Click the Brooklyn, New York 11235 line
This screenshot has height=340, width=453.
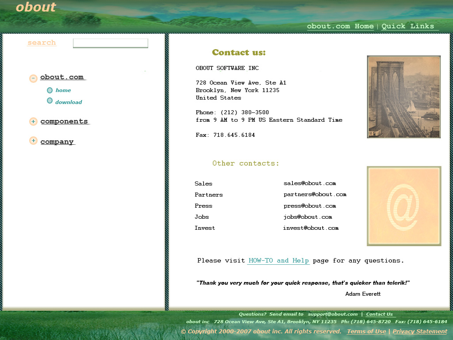238,90
